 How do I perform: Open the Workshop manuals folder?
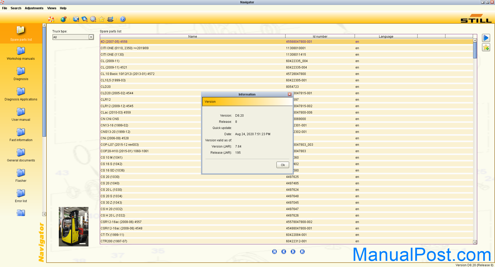[21, 54]
